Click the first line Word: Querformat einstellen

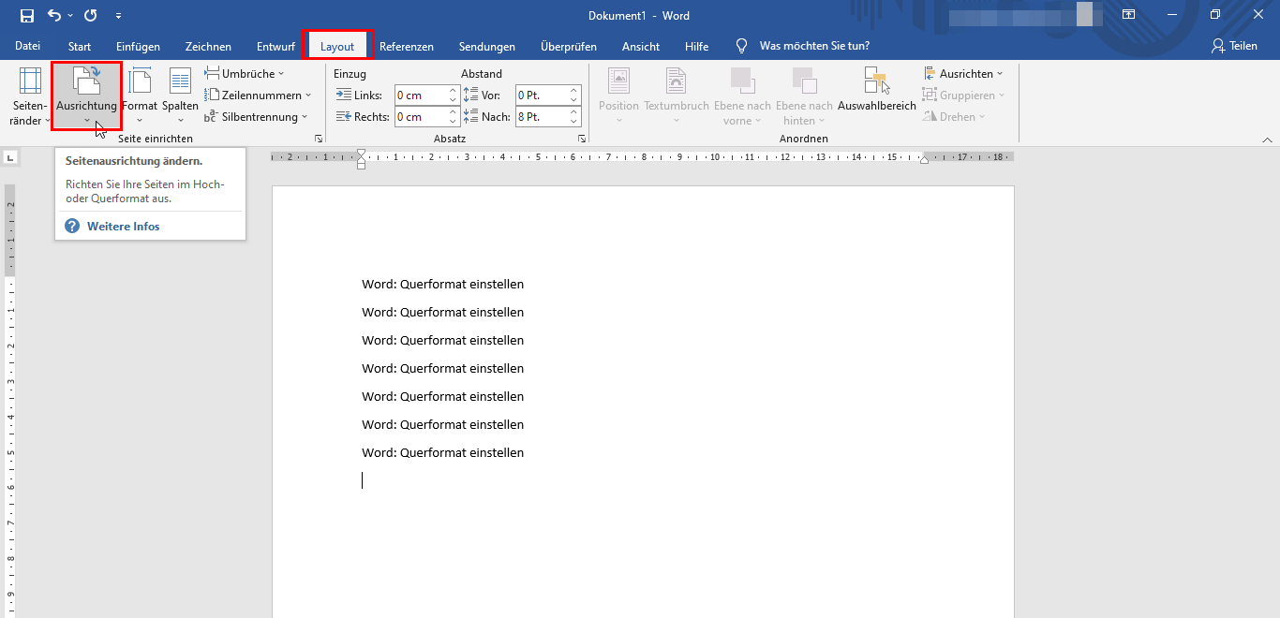click(443, 285)
